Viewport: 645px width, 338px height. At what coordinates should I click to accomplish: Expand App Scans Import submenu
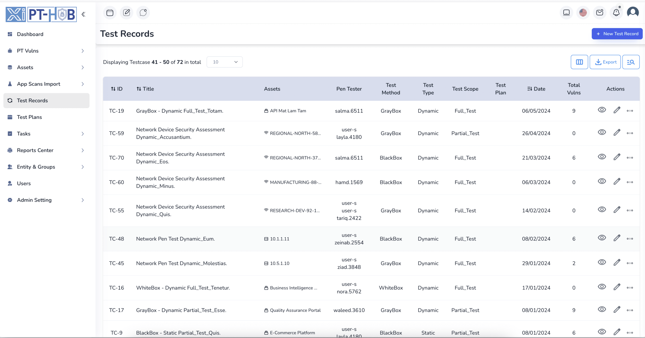click(x=46, y=84)
